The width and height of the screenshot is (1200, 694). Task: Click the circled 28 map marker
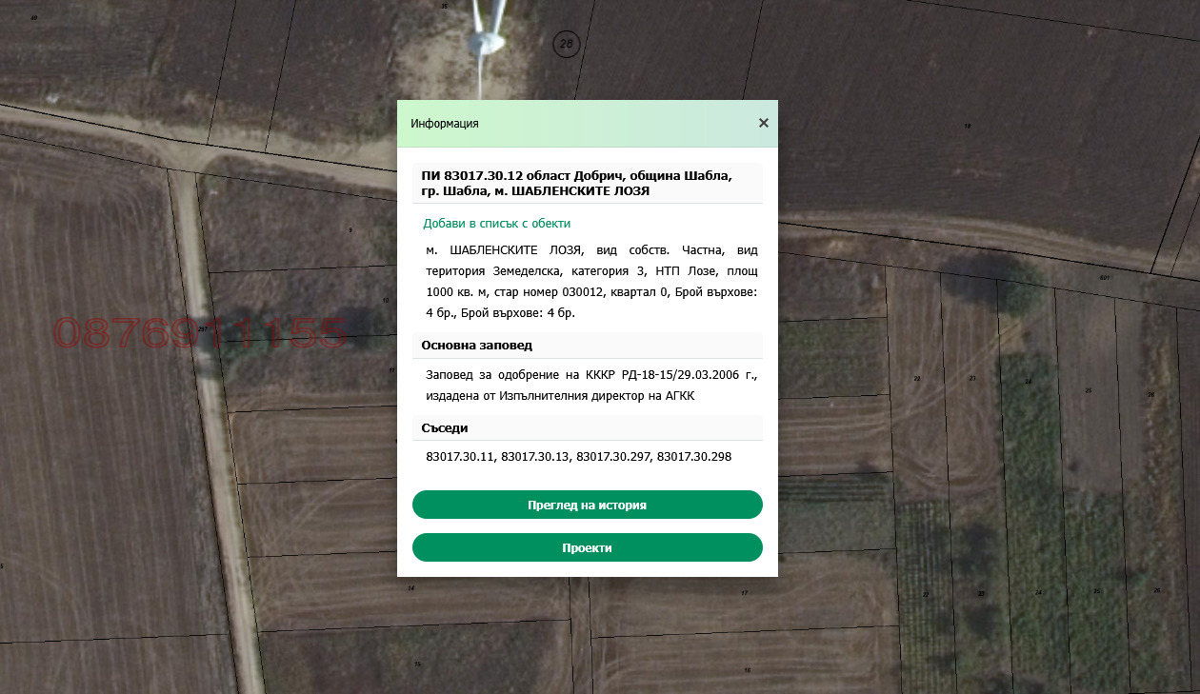pyautogui.click(x=567, y=44)
